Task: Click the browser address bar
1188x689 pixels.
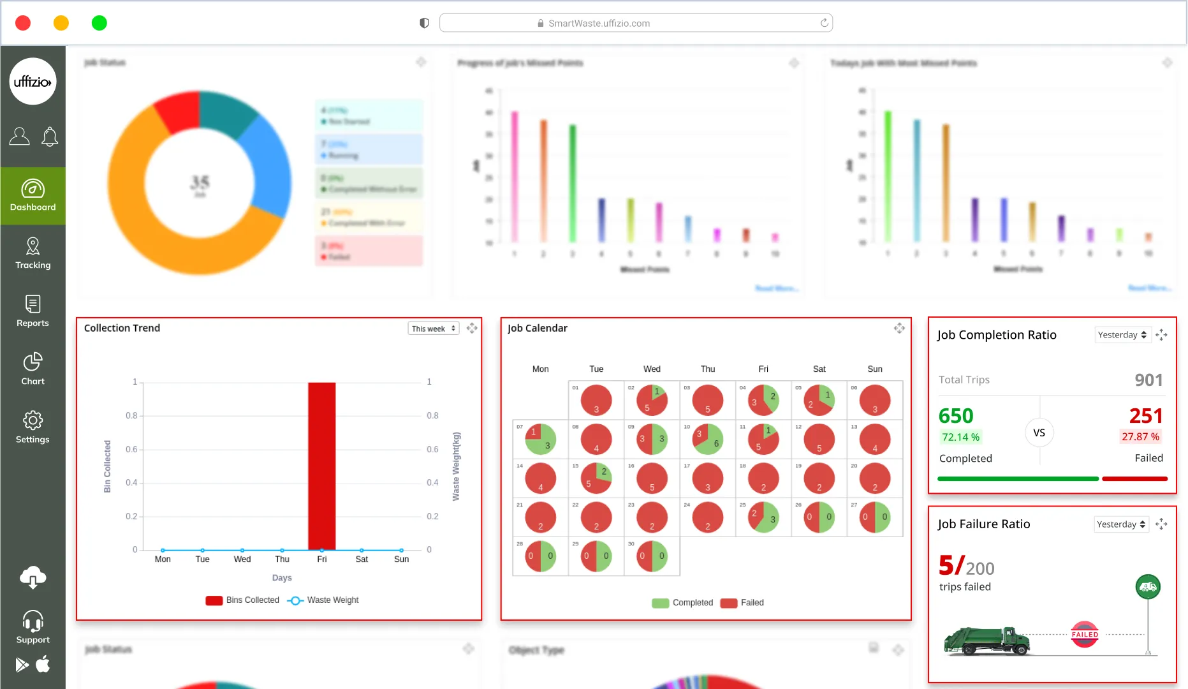Action: pos(636,23)
